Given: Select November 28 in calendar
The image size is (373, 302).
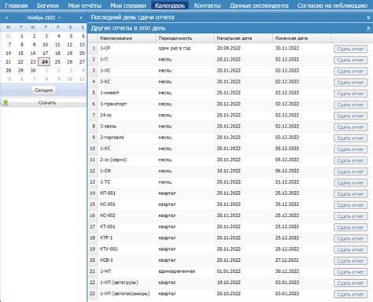Looking at the screenshot, I should 9,71.
